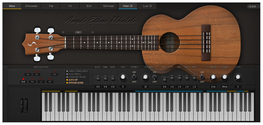Click the Body volume slider handle
The image size is (263, 125).
(x=98, y=78)
